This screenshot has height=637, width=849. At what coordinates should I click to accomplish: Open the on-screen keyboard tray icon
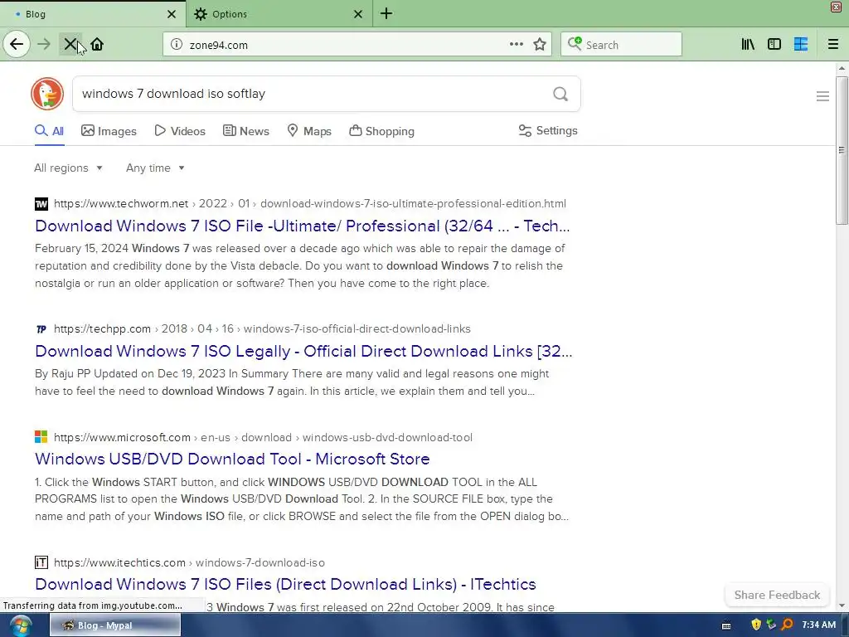pos(726,625)
